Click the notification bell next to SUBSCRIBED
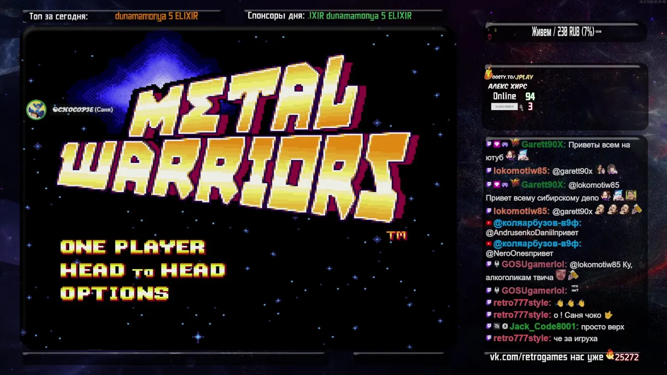667x375 pixels. 521,107
